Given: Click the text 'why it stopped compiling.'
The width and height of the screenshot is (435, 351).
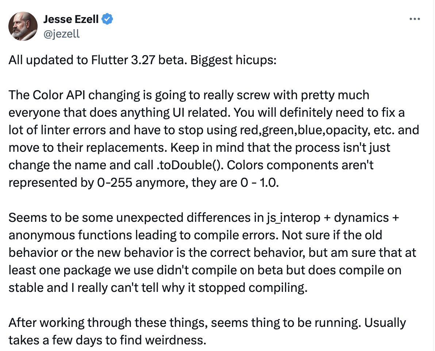Looking at the screenshot, I should pyautogui.click(x=235, y=288).
